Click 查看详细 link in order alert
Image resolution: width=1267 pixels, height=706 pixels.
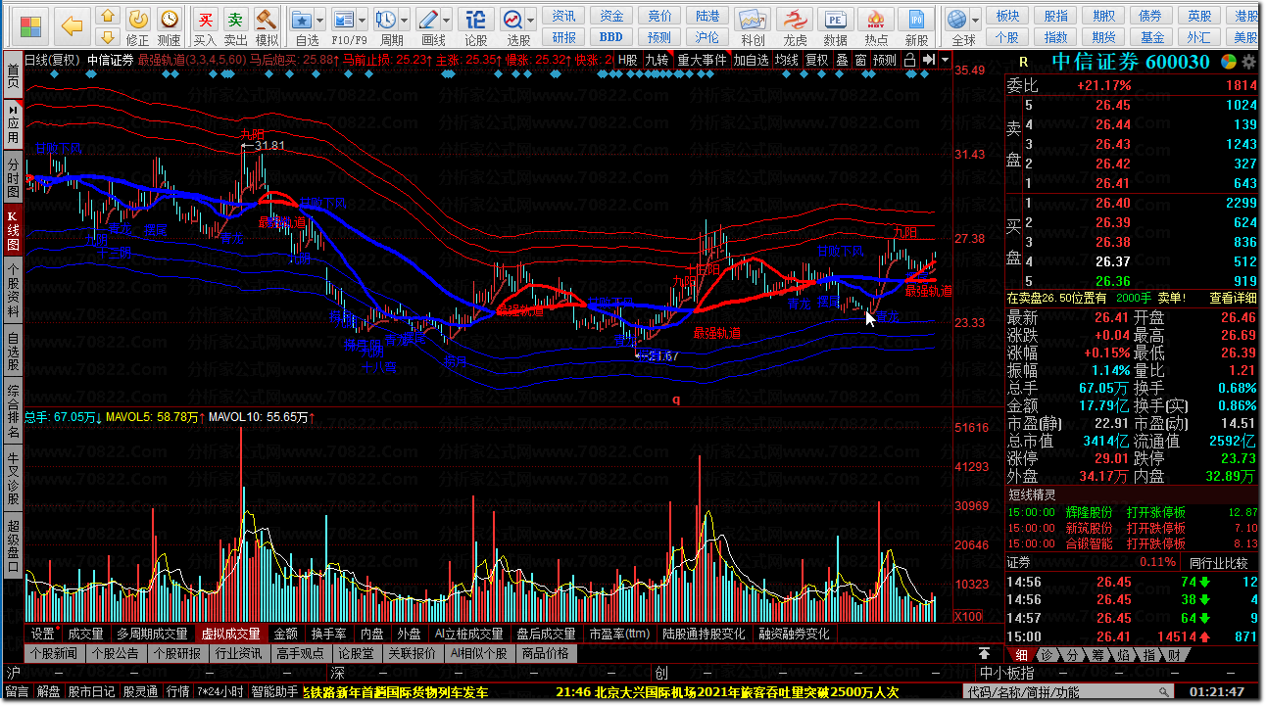point(1232,298)
